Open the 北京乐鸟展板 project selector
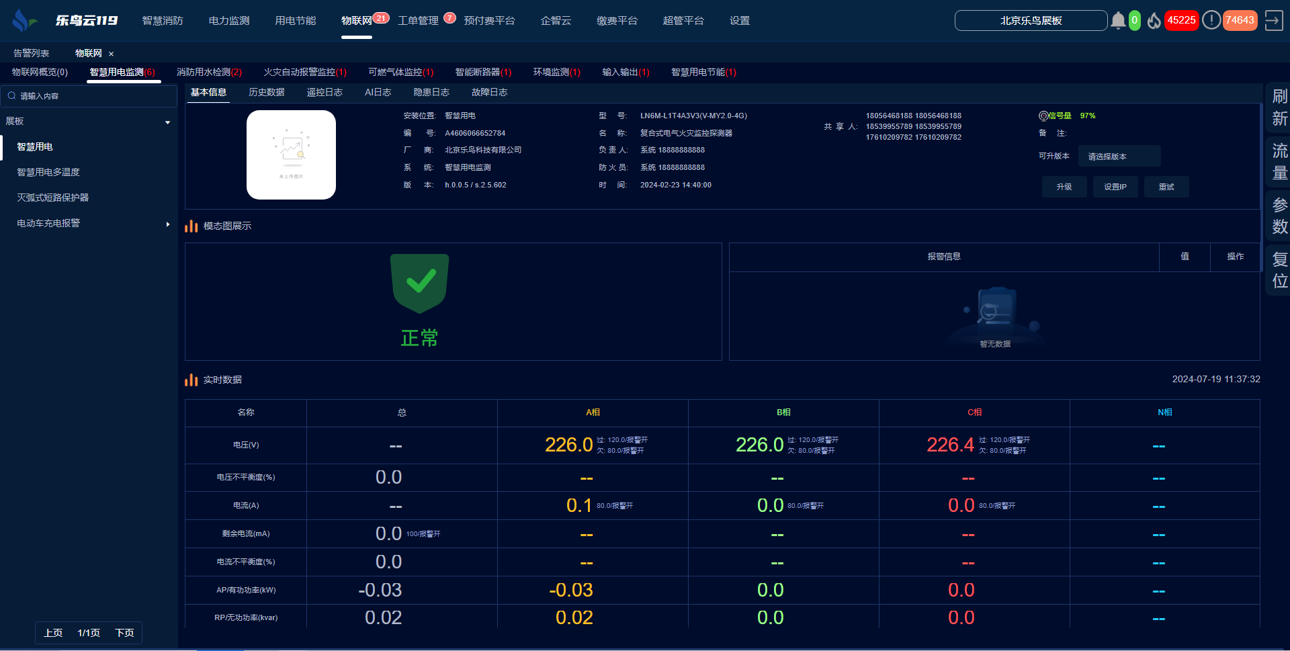This screenshot has height=651, width=1290. pyautogui.click(x=1031, y=21)
